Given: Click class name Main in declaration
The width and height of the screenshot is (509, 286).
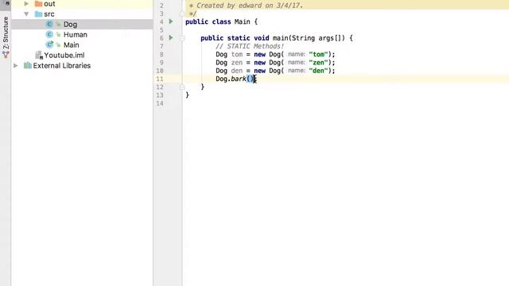Looking at the screenshot, I should [242, 21].
